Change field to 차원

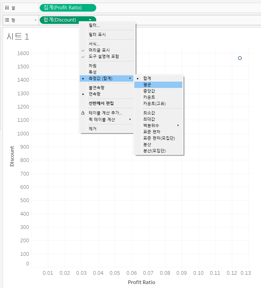point(107,66)
